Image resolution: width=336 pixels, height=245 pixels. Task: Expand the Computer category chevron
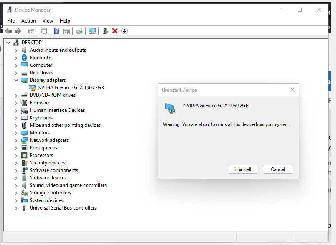(x=16, y=66)
